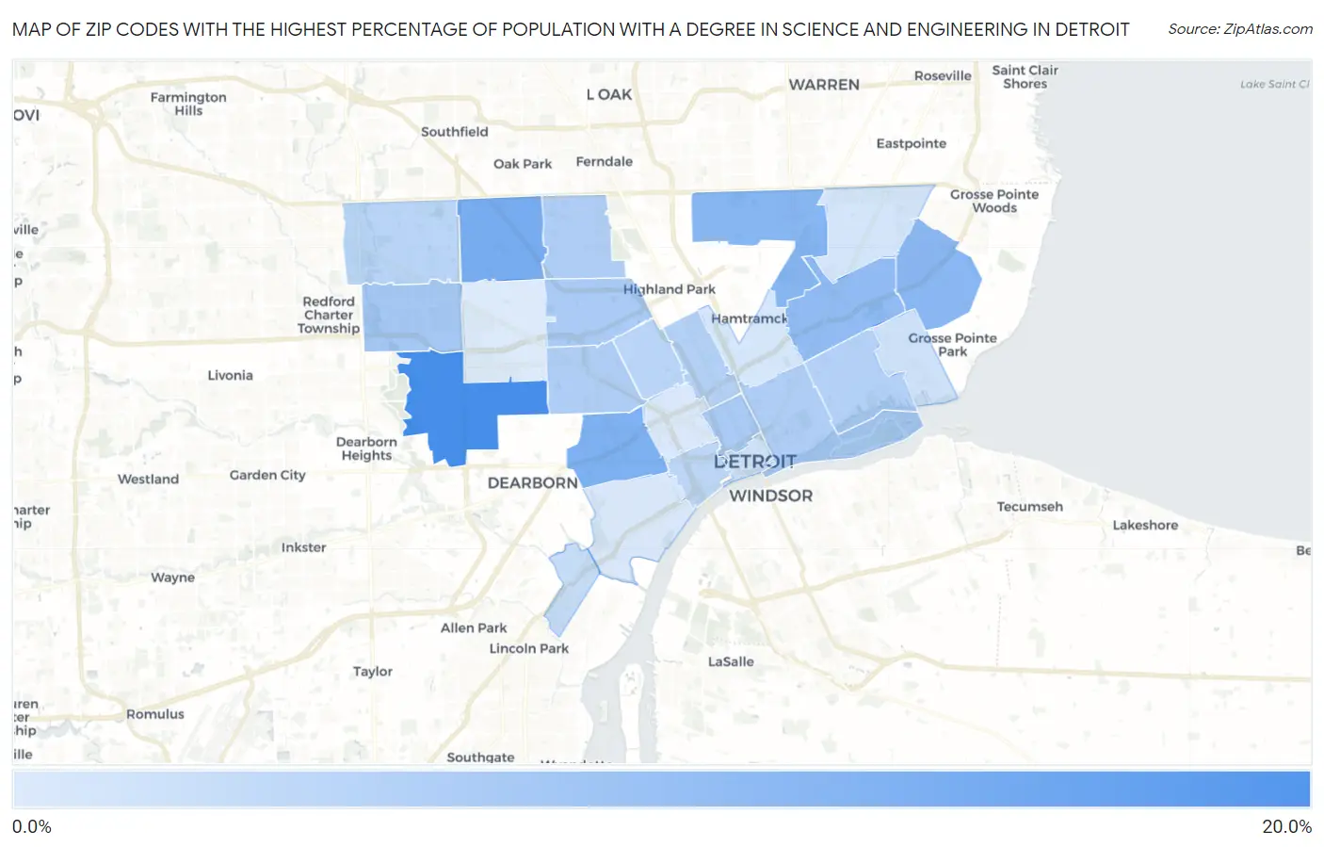Click the Highland Park label
1324x847 pixels.
click(x=670, y=289)
